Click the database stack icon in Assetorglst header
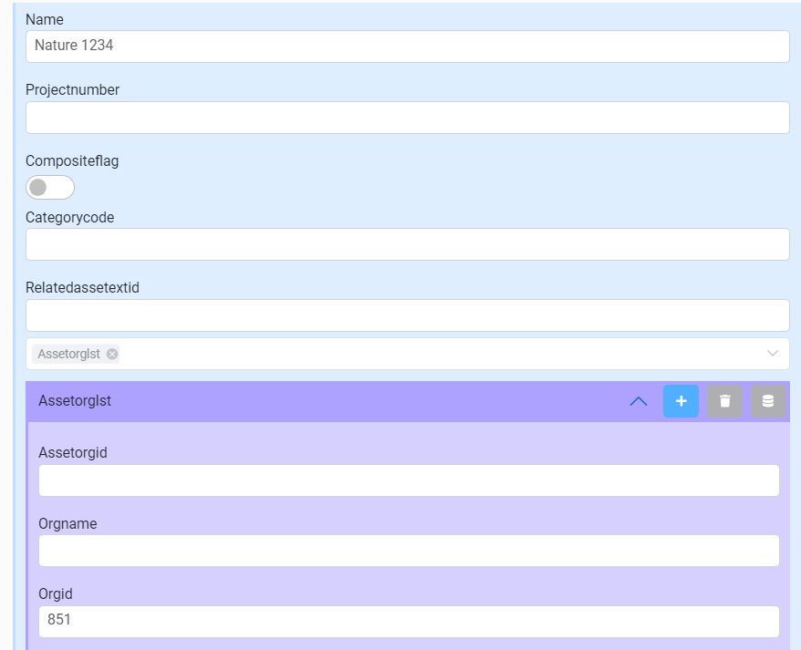The image size is (801, 650). coord(768,401)
